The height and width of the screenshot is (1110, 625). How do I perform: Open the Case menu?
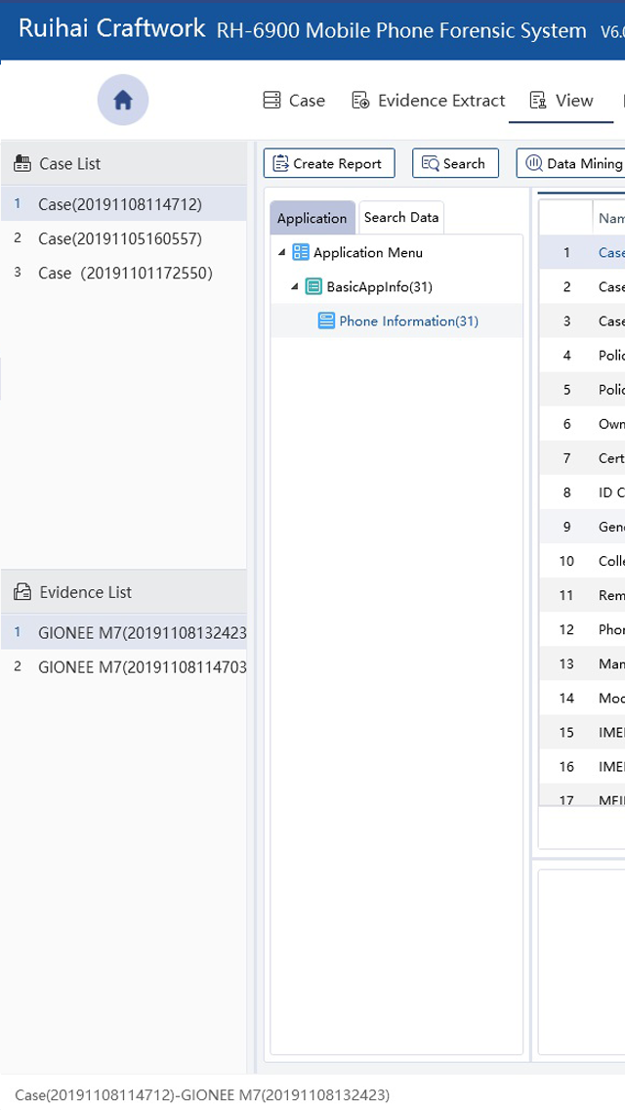click(x=294, y=101)
